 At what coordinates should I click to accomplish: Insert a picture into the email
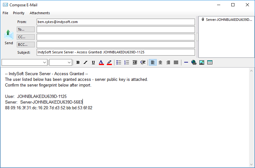point(202,63)
